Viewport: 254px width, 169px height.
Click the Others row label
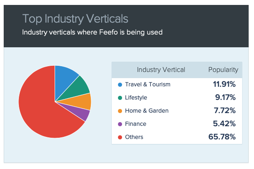coord(134,137)
